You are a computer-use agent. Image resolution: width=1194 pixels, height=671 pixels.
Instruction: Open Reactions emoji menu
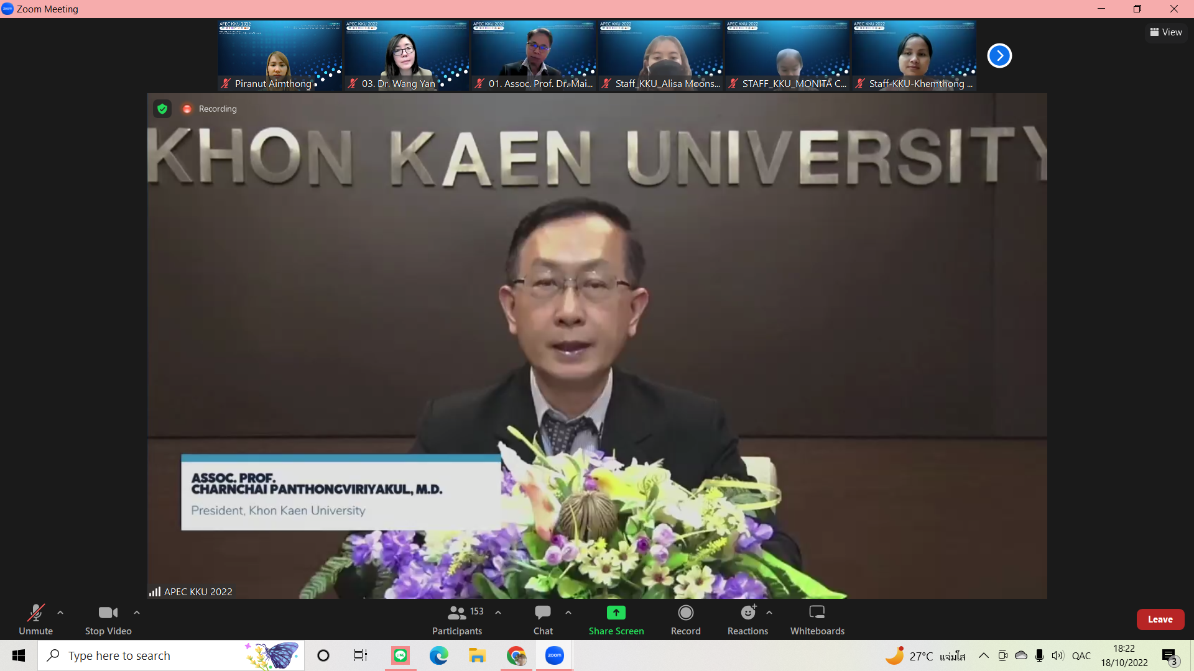[x=747, y=619]
